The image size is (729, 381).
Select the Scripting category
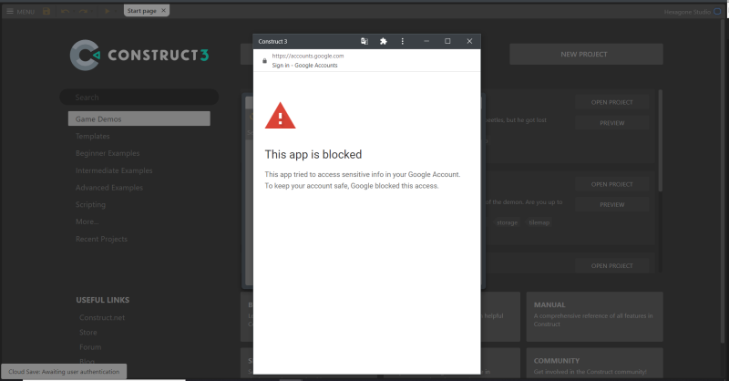90,204
